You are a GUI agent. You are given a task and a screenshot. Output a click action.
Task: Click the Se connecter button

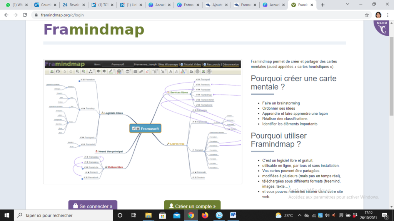tap(92, 206)
